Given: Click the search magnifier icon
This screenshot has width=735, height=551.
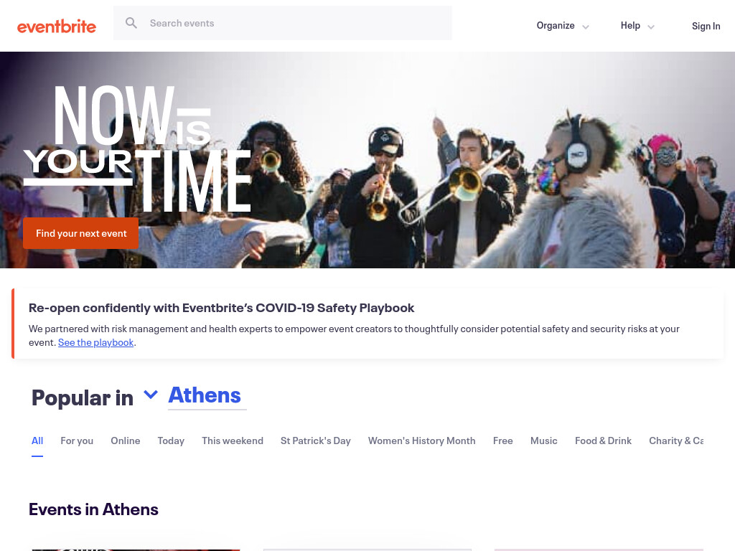Looking at the screenshot, I should tap(131, 23).
